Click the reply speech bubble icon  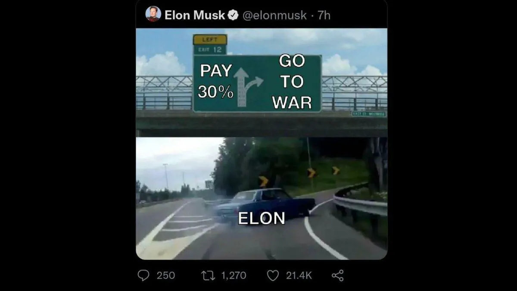(x=143, y=275)
